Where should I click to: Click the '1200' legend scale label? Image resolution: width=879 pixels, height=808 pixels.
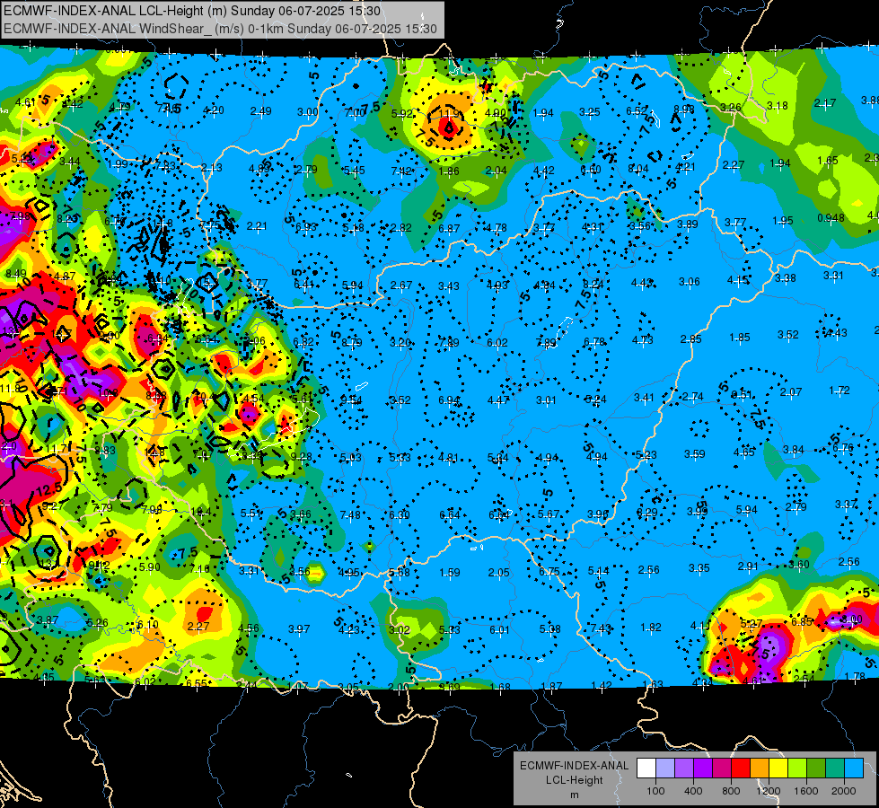coord(769,791)
